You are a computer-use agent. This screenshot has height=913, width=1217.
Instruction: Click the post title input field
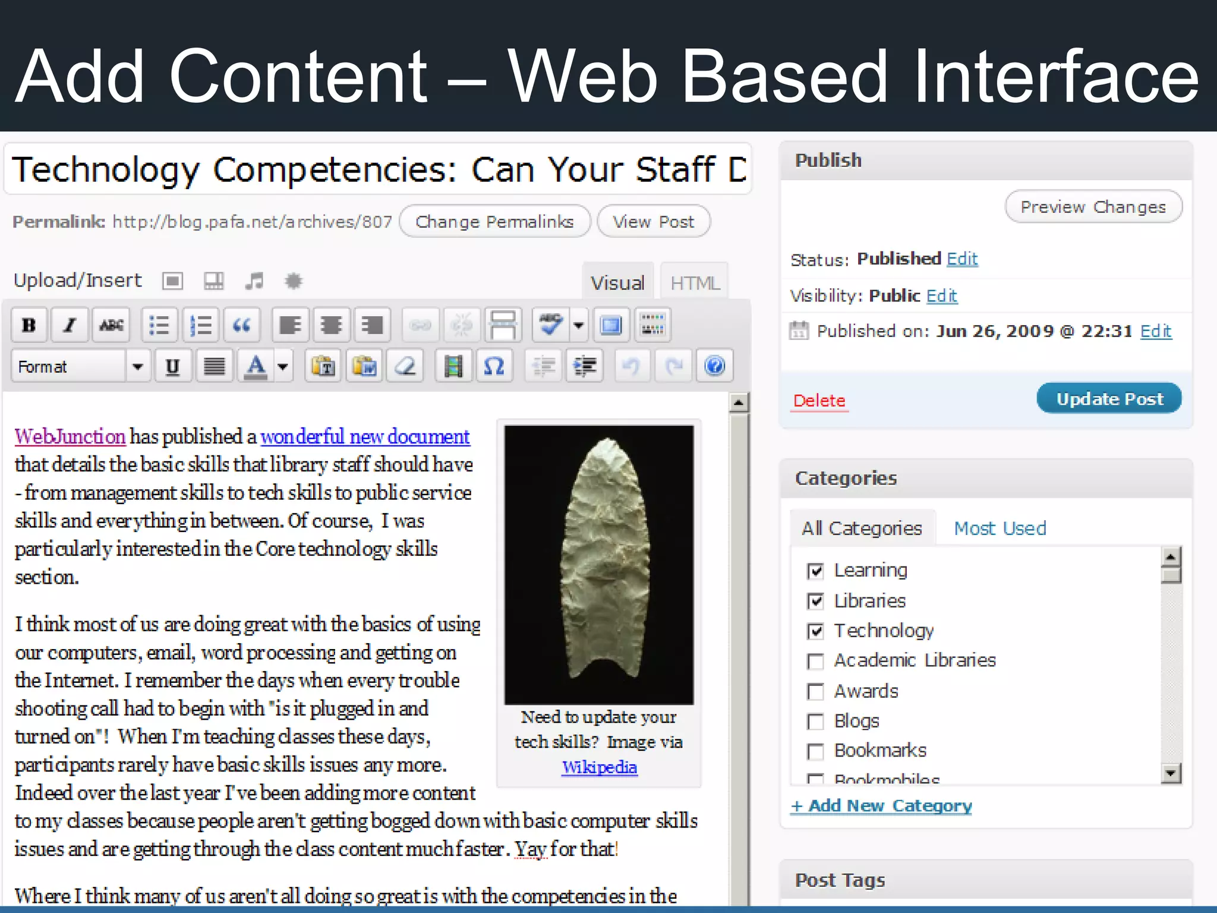[x=378, y=169]
